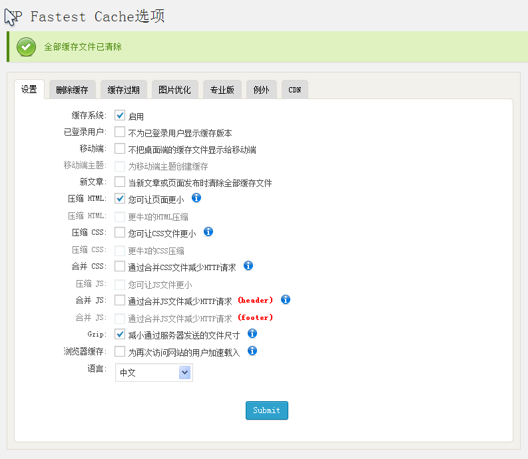Toggle 压缩 HTML 您可让页面更小 checkbox
This screenshot has width=528, height=459.
click(120, 198)
